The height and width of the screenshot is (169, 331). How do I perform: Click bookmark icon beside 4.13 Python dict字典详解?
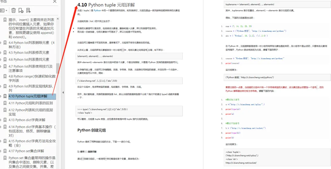pos(5,120)
